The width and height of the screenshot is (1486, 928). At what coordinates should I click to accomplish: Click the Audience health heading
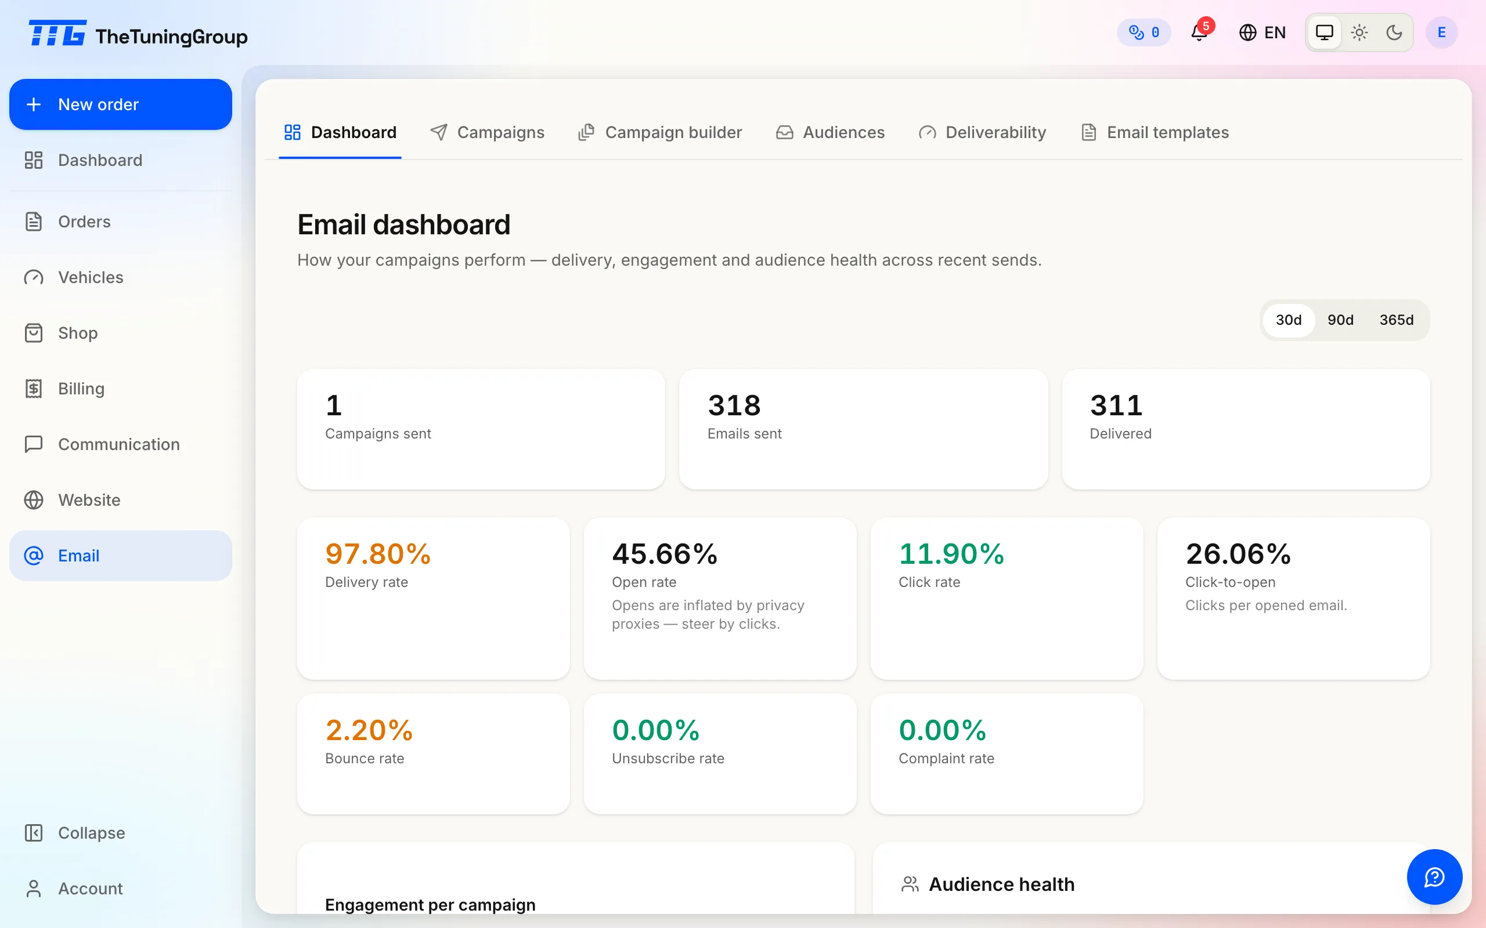pyautogui.click(x=1001, y=884)
